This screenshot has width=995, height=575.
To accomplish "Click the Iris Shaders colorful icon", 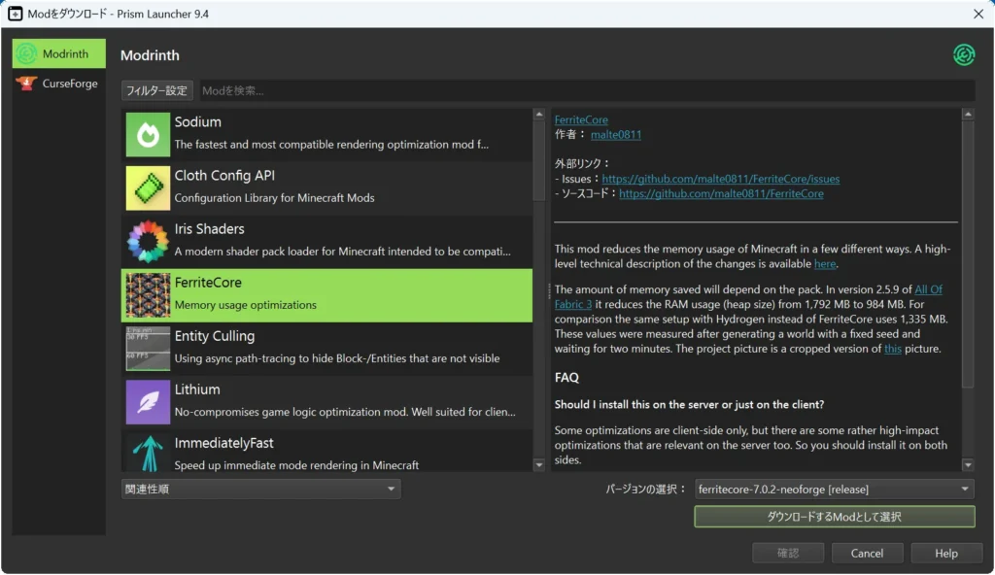I will coord(148,241).
